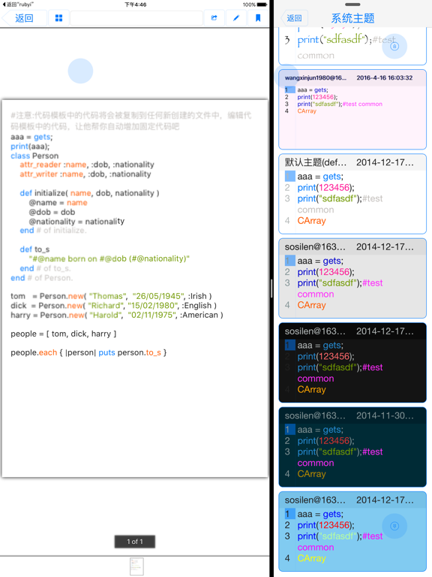Tap the empty title field in toolbar

[x=136, y=18]
